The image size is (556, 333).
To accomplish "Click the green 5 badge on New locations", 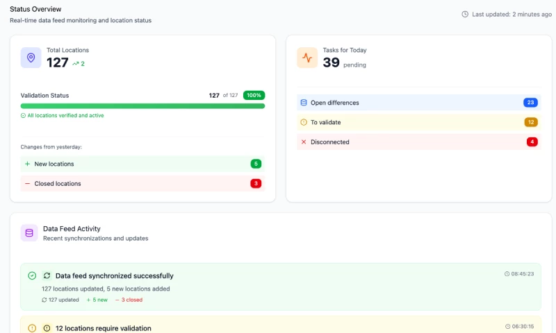I will [256, 164].
